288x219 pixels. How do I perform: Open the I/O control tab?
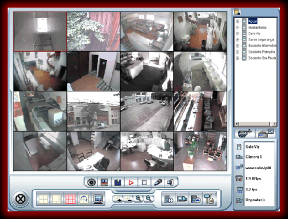[x=266, y=133]
